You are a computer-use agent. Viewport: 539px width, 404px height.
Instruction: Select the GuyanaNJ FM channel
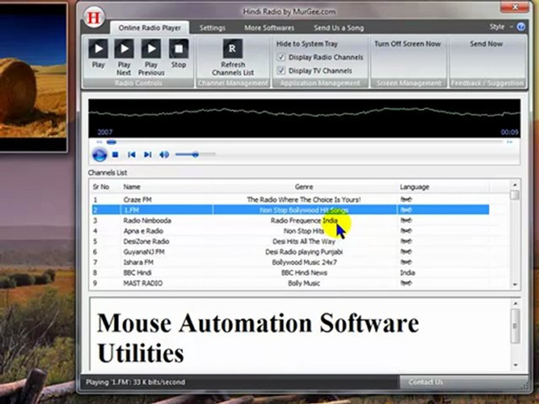pyautogui.click(x=144, y=252)
